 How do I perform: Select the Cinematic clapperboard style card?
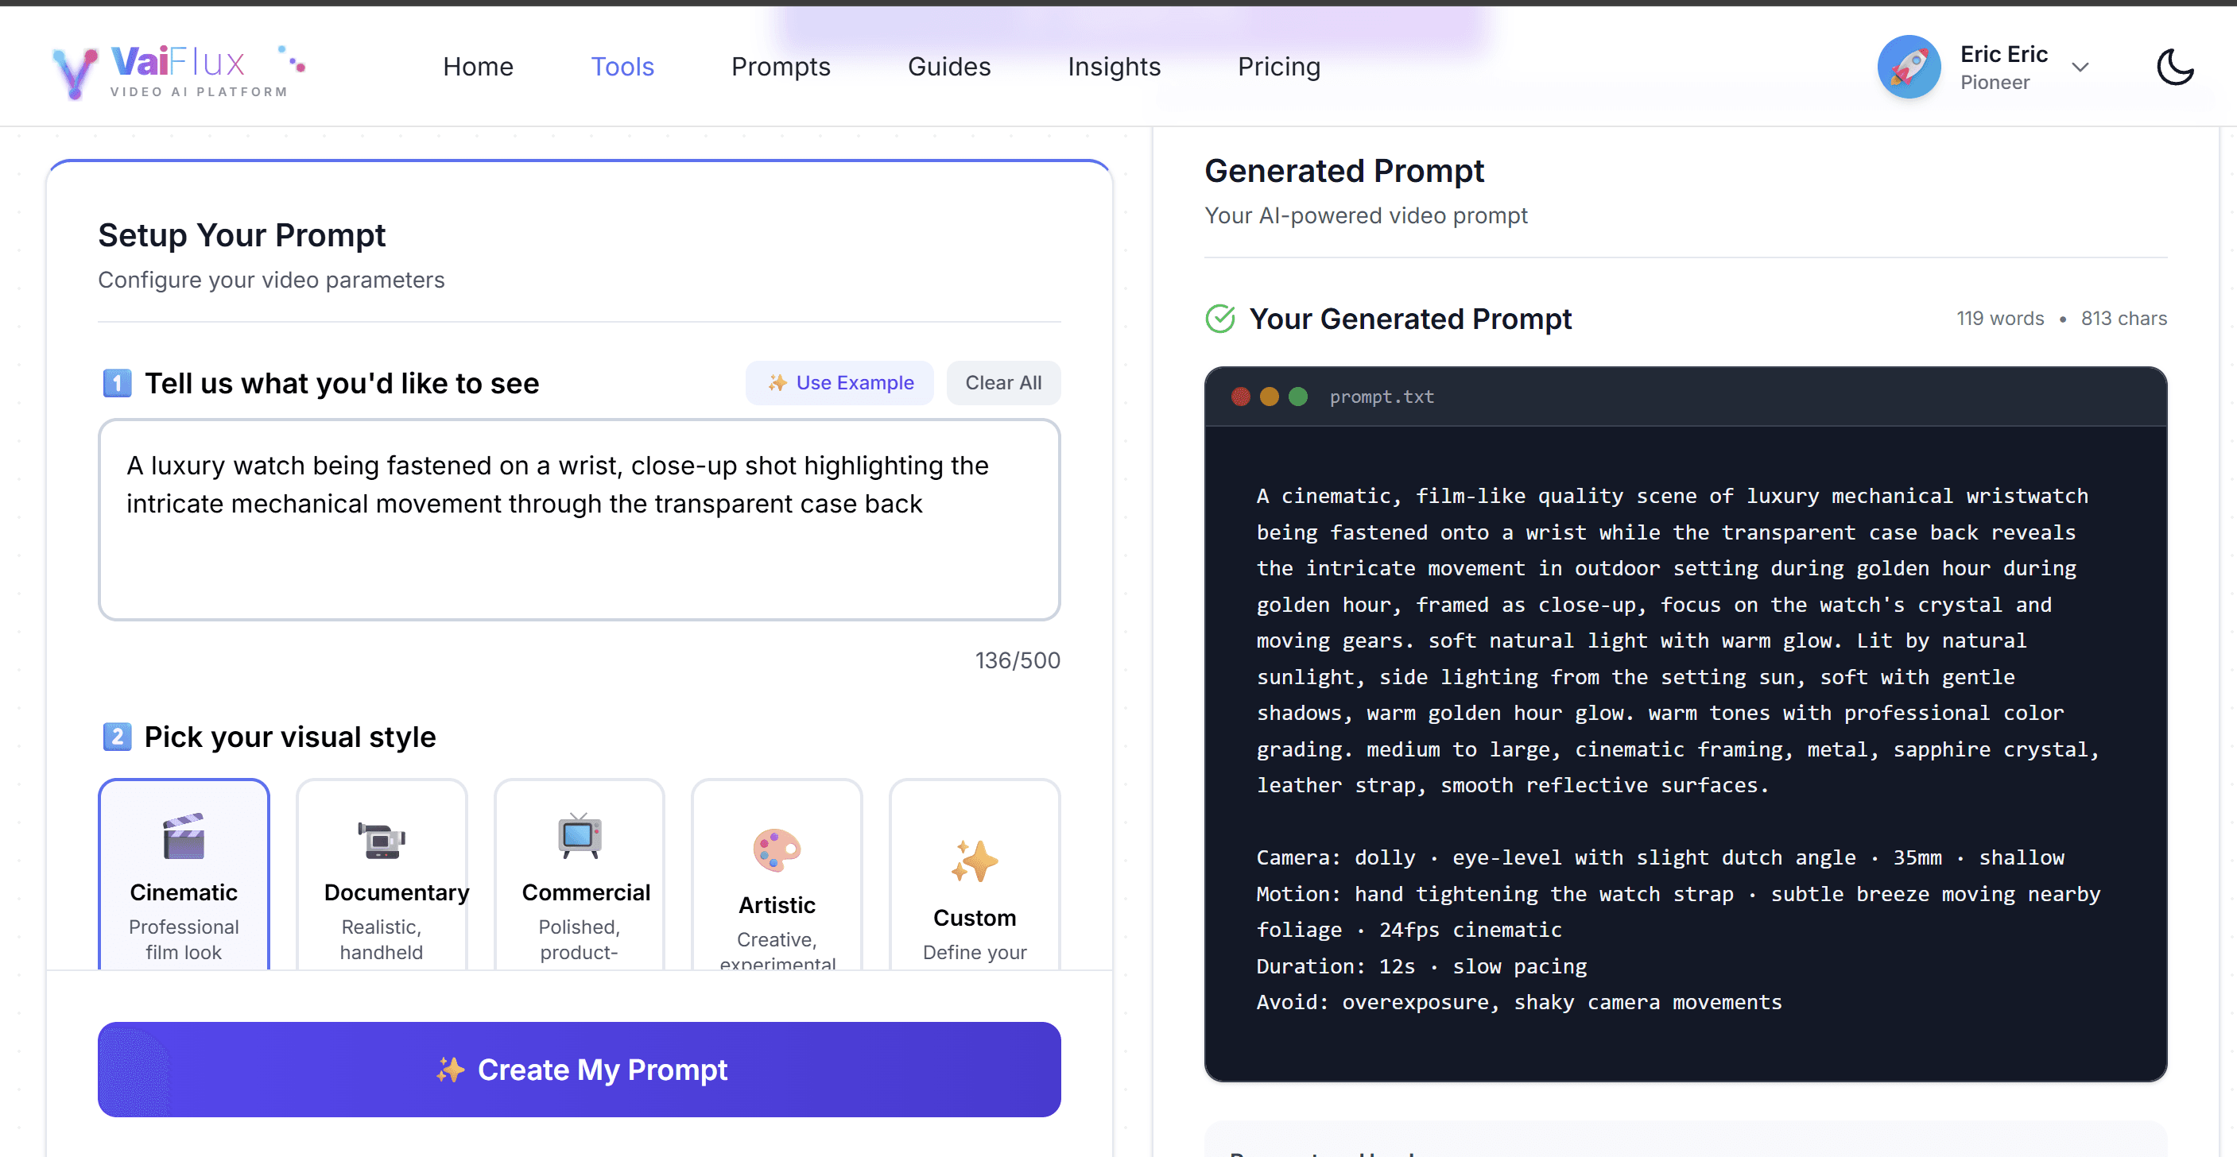tap(183, 873)
